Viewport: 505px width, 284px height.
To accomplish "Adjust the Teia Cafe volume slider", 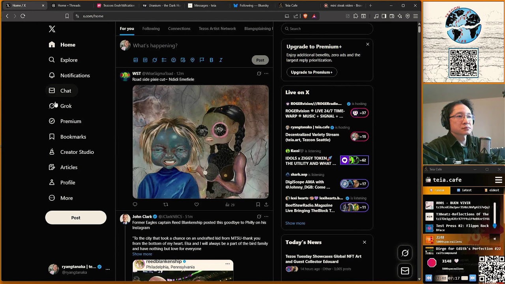I will [495, 215].
